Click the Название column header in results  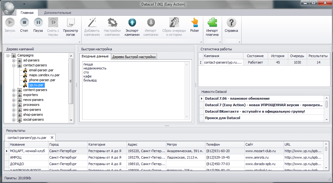click(29, 144)
